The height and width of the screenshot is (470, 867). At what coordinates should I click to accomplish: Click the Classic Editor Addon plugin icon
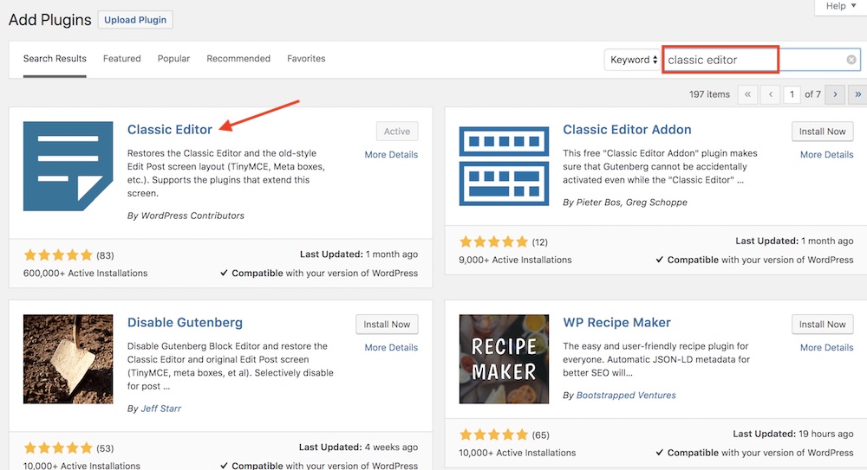504,166
